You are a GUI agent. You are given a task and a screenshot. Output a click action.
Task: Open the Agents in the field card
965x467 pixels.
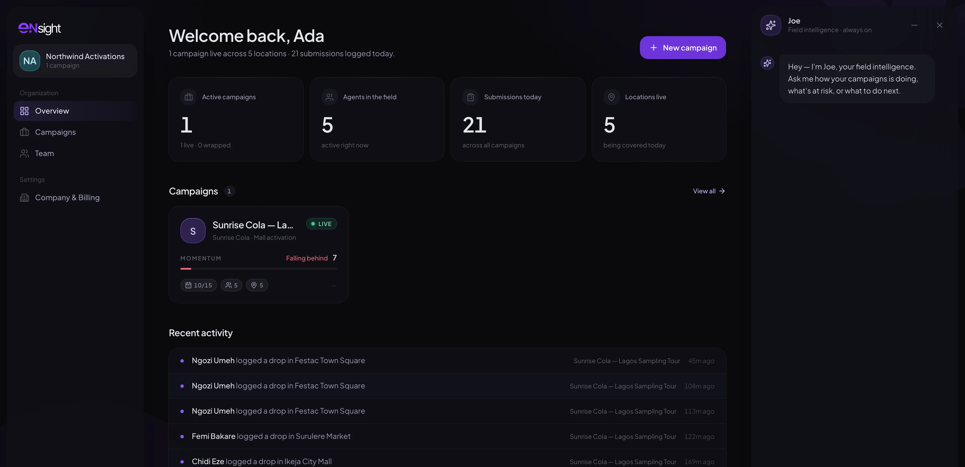click(x=377, y=119)
